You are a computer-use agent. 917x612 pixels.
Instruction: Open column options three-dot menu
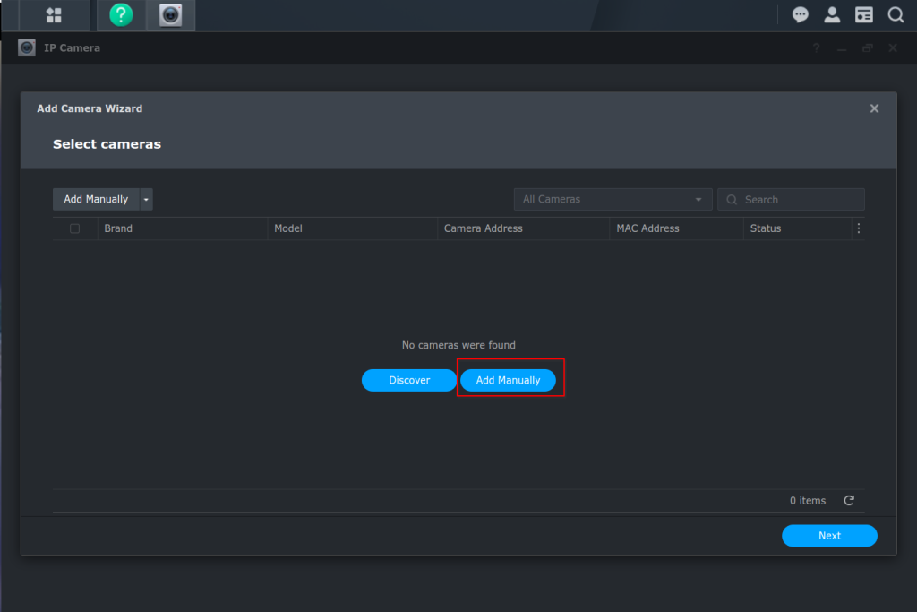pyautogui.click(x=858, y=228)
